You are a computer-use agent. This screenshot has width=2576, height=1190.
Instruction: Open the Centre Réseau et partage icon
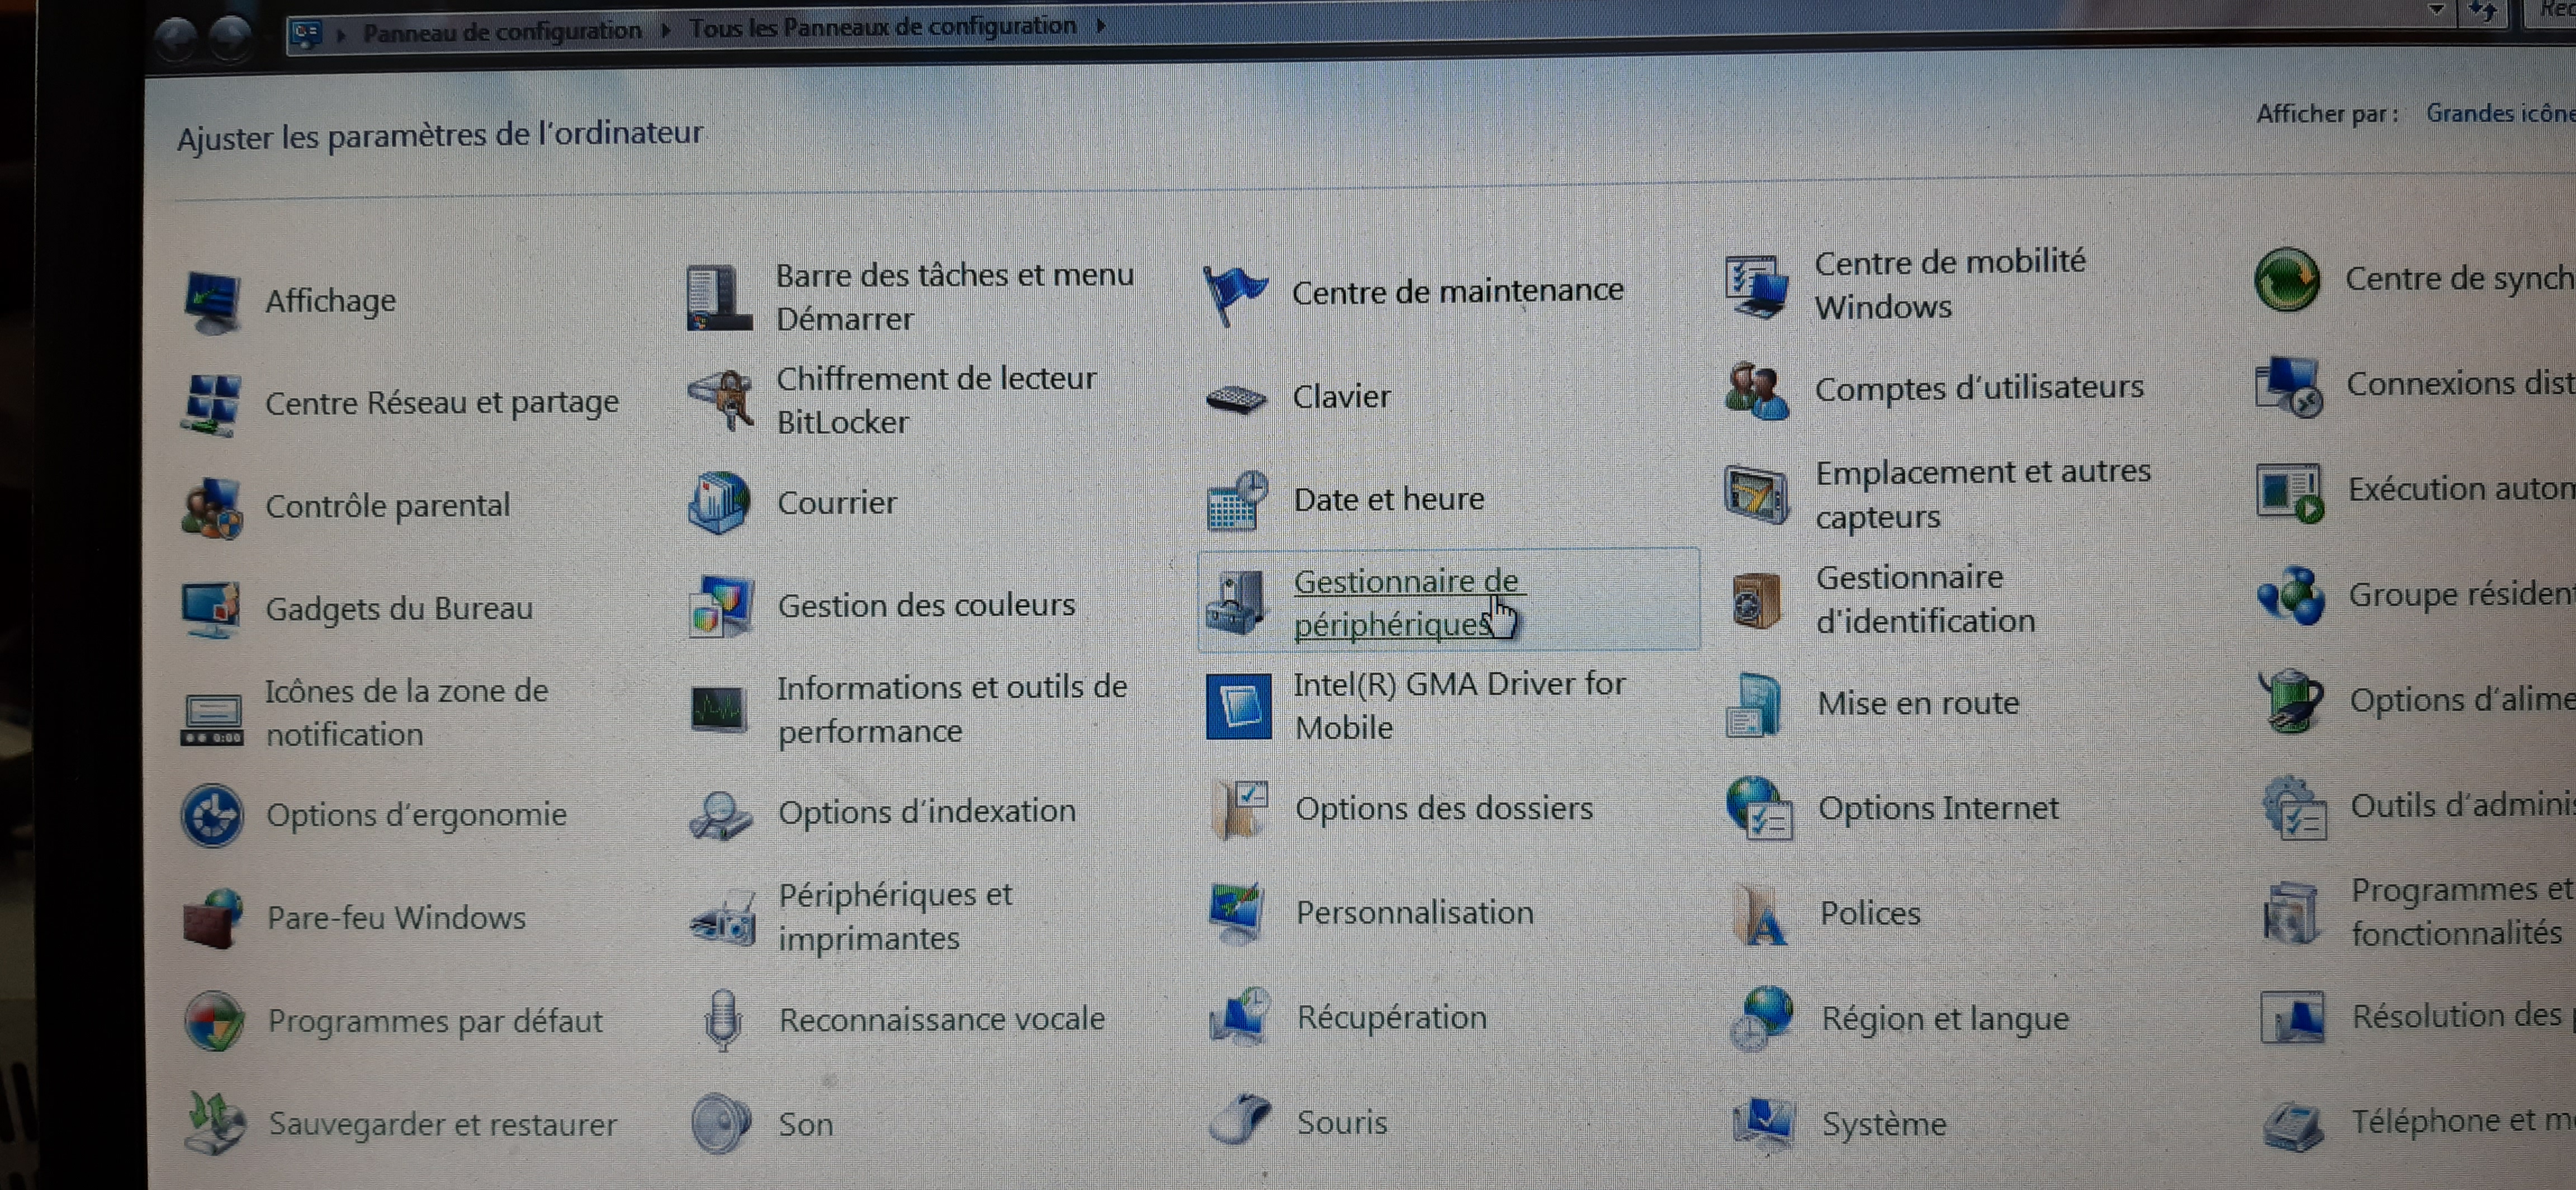212,405
